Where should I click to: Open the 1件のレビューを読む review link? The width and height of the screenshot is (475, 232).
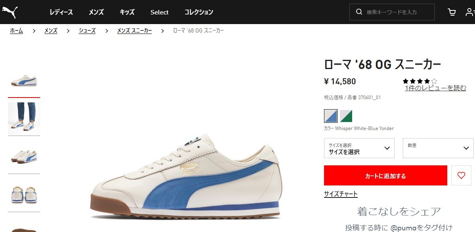coord(435,87)
